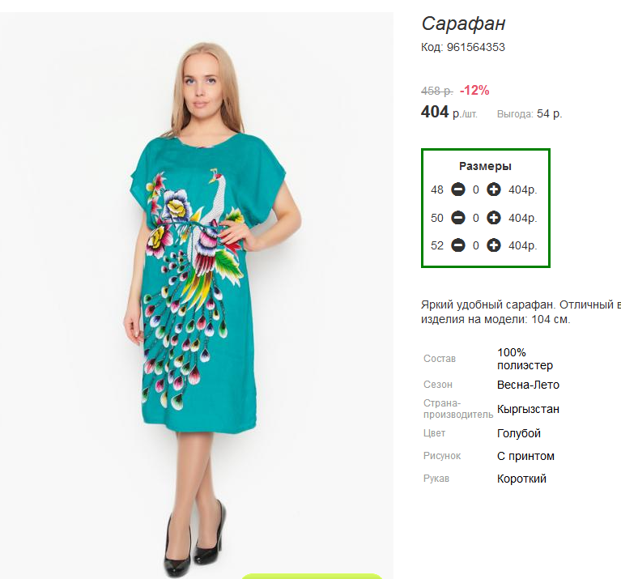Click the green button below photo
Viewport: 621px width, 579px height.
coord(312,577)
